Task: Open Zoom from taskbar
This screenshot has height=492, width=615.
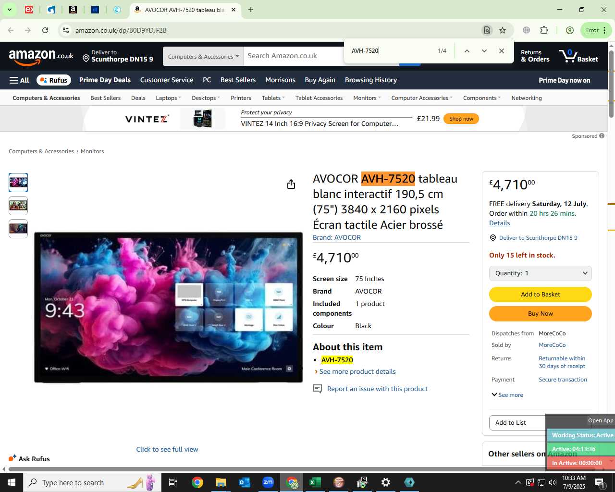Action: pyautogui.click(x=268, y=482)
